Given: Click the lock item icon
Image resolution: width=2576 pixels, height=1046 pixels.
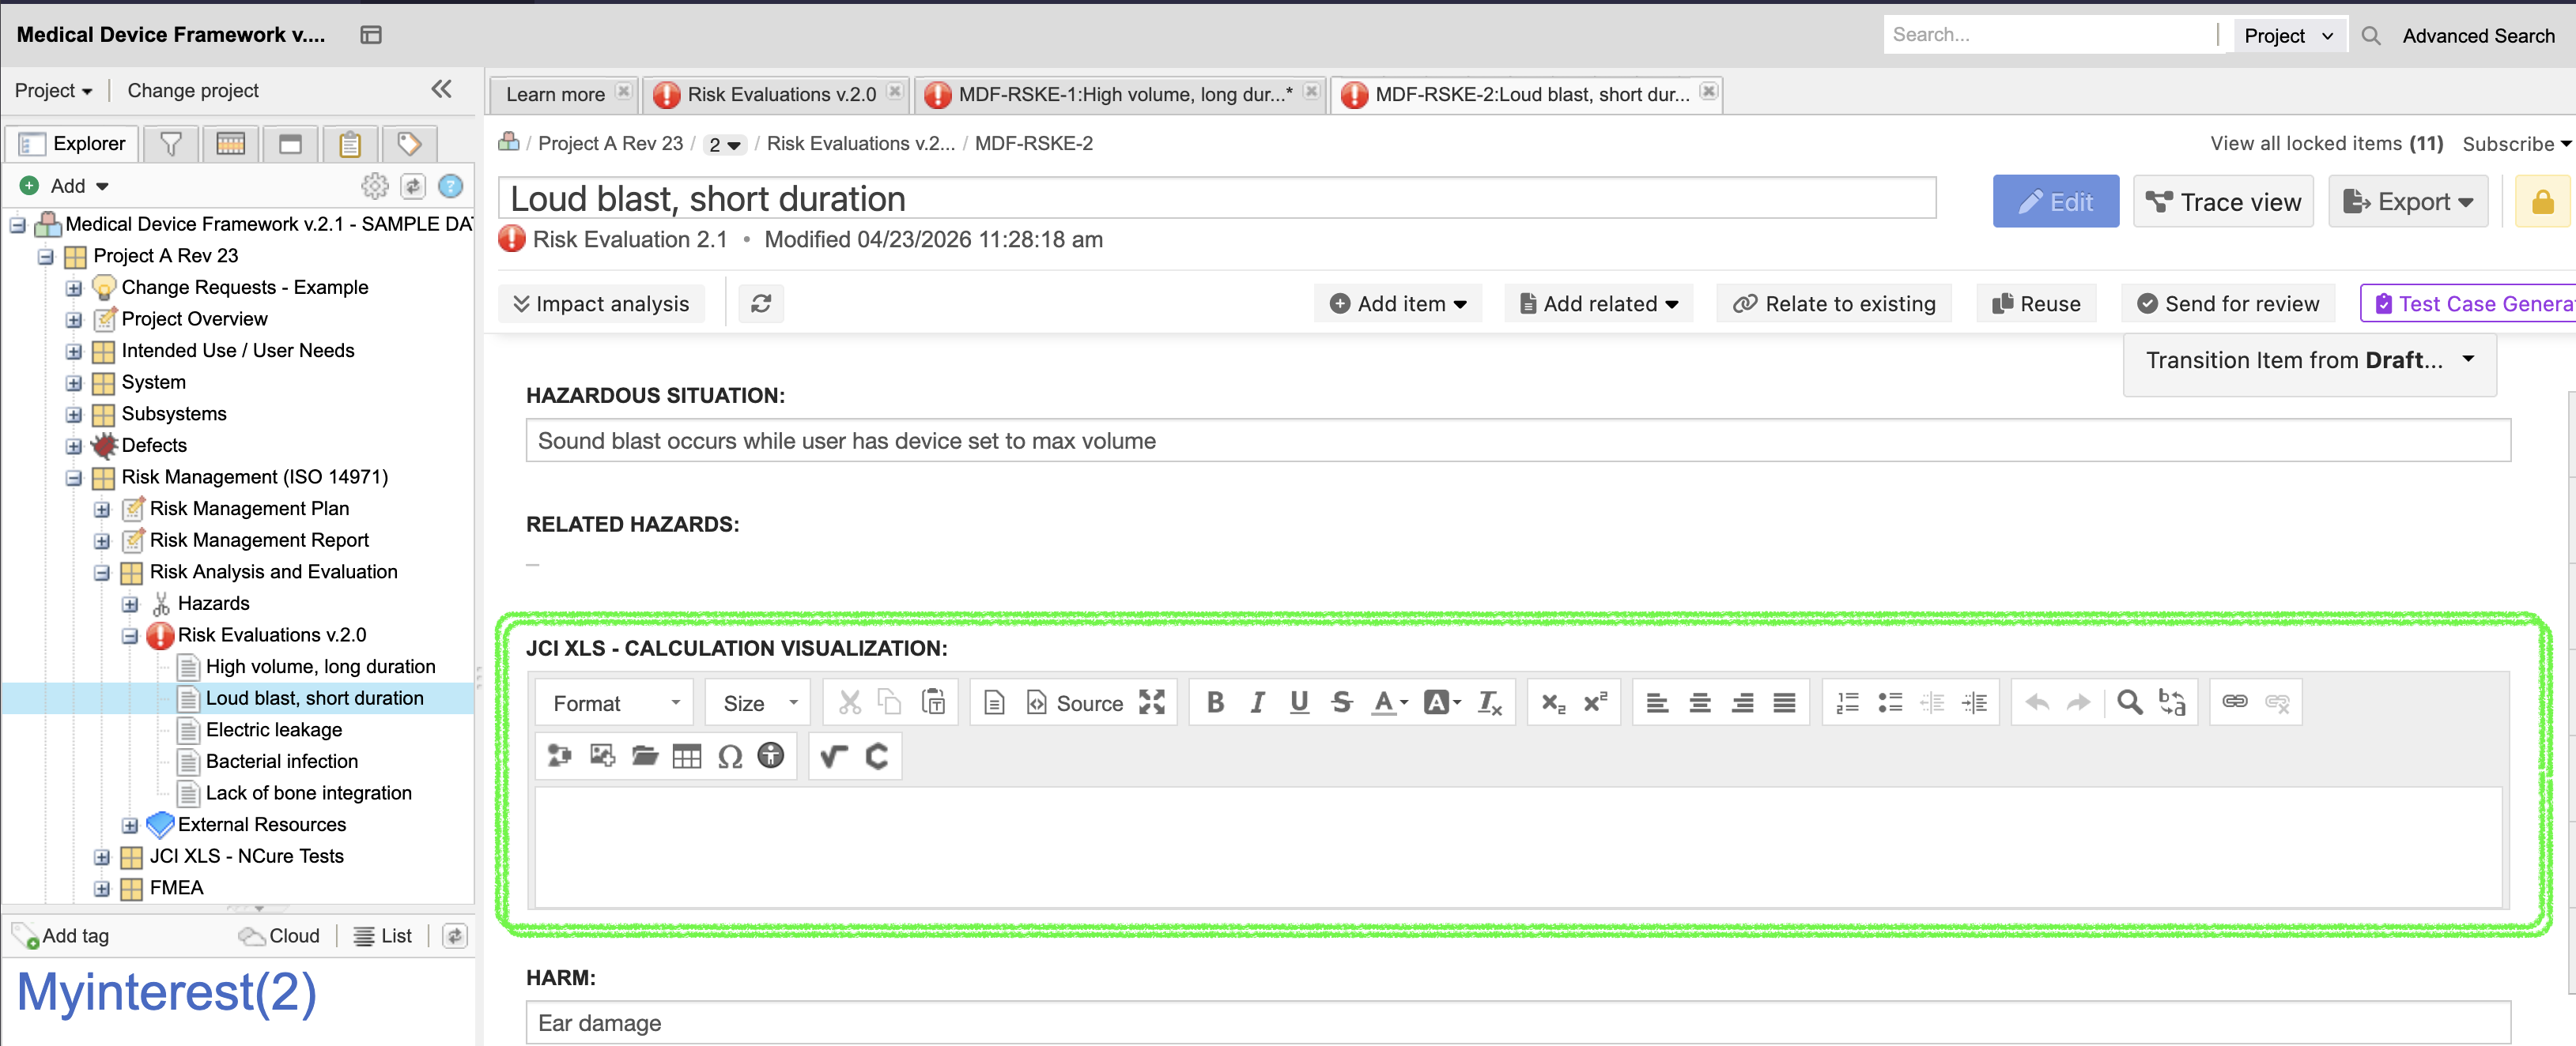Looking at the screenshot, I should (2541, 201).
